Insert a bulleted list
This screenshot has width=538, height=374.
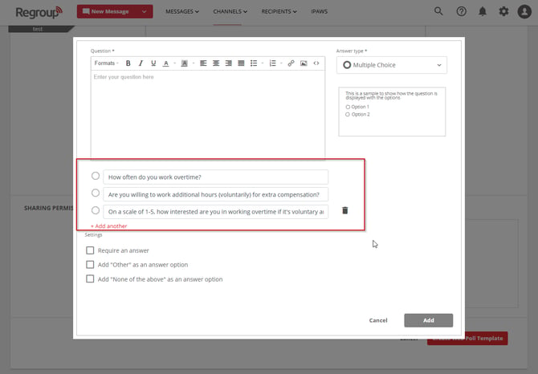click(254, 63)
